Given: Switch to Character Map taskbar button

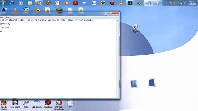Looking at the screenshot, I should pos(157,3).
